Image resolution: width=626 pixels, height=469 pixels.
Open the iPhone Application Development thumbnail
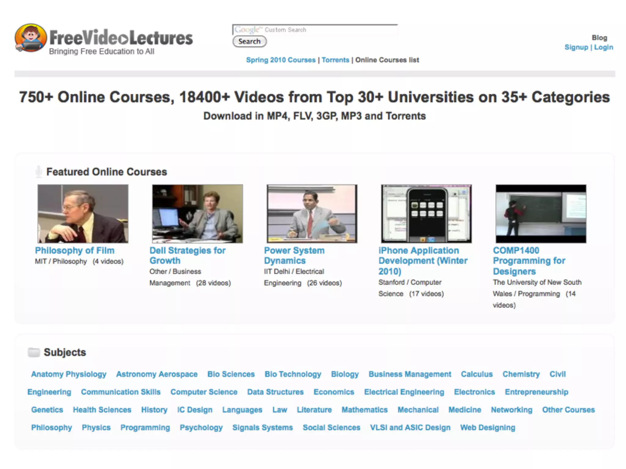(426, 214)
